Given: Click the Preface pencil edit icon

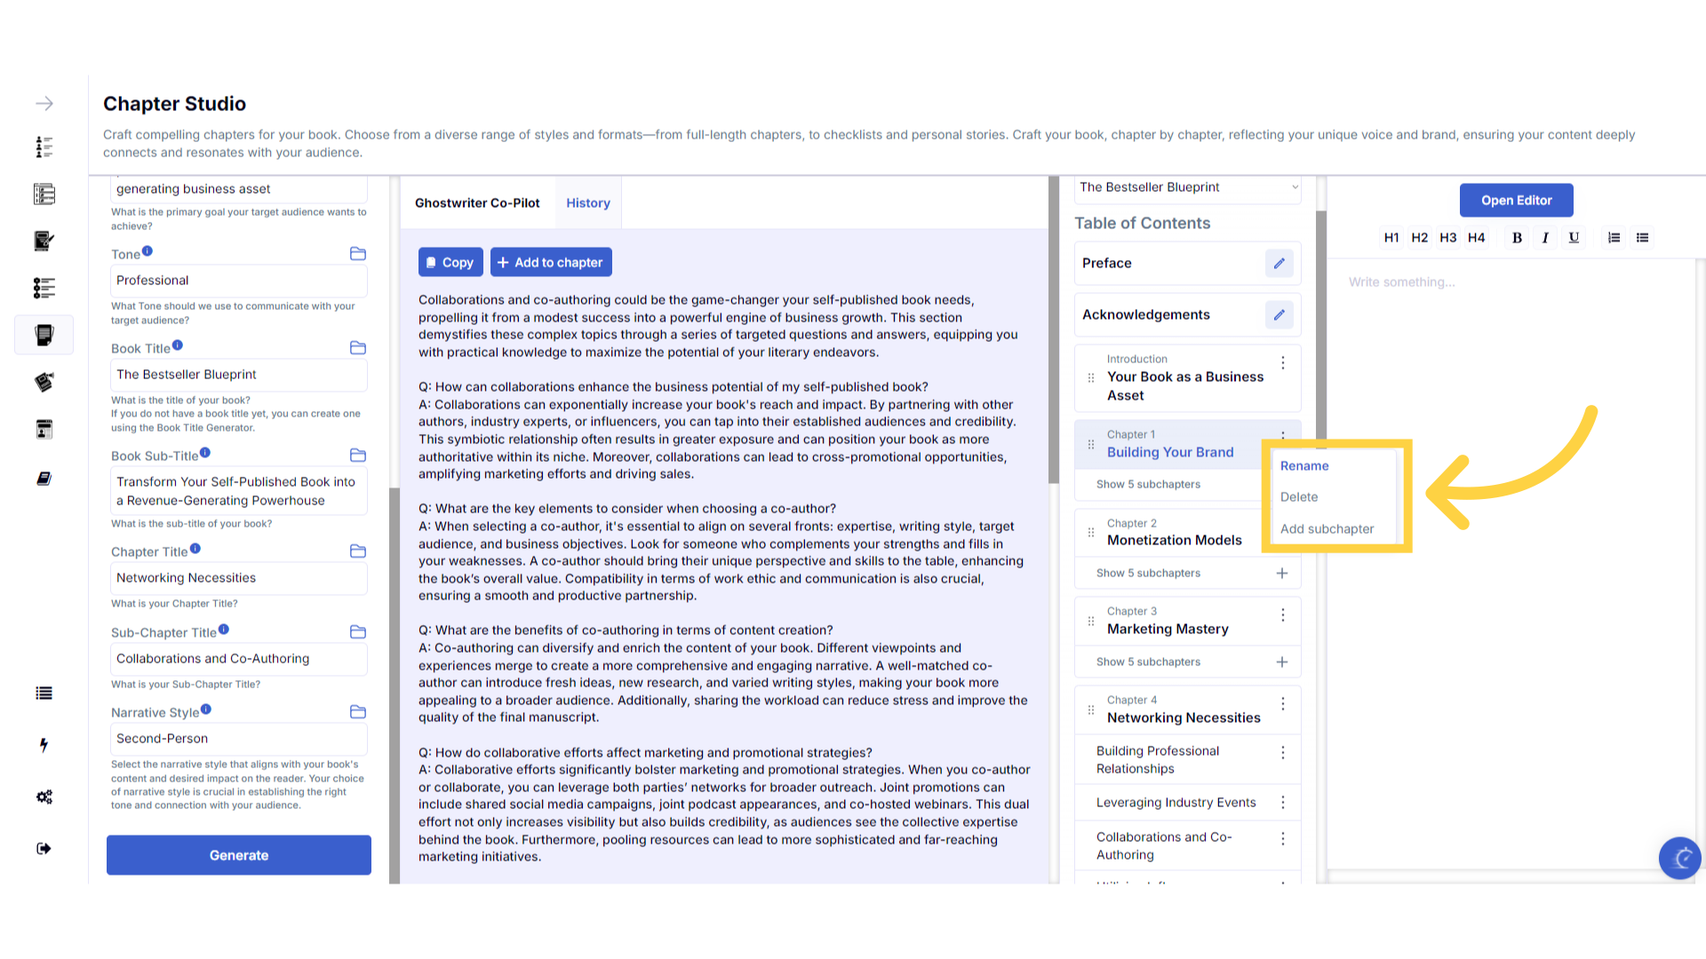Looking at the screenshot, I should tap(1279, 263).
